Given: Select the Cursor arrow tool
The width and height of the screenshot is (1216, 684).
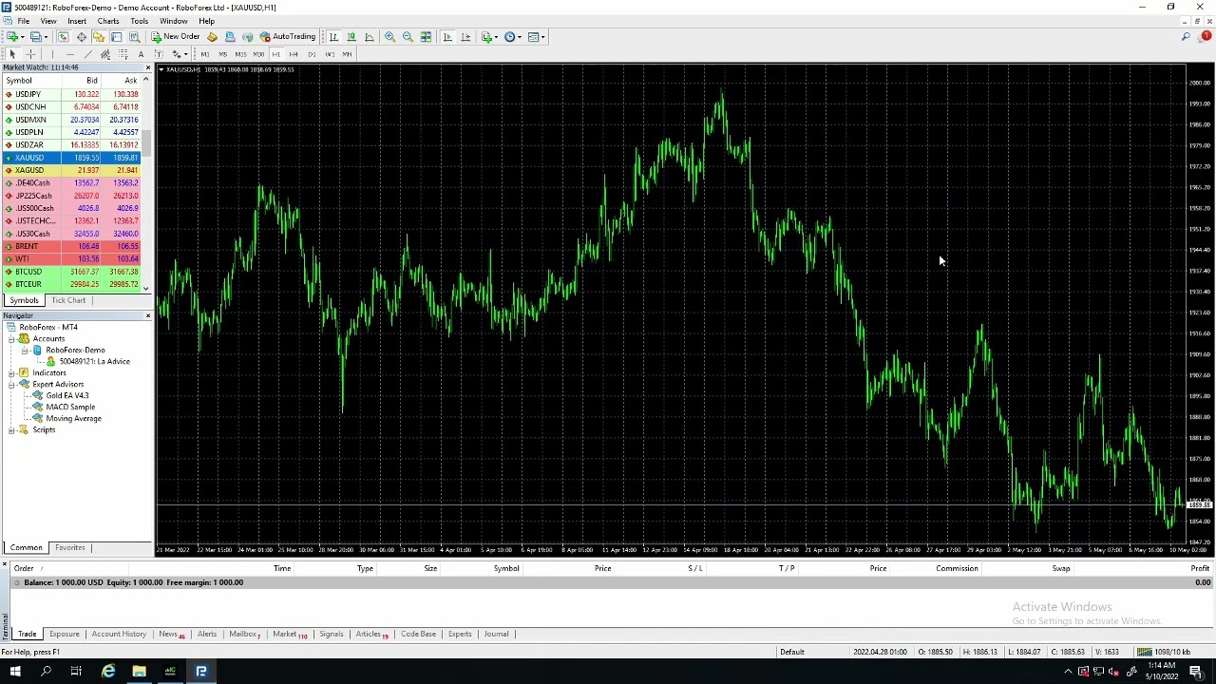Looking at the screenshot, I should 12,54.
